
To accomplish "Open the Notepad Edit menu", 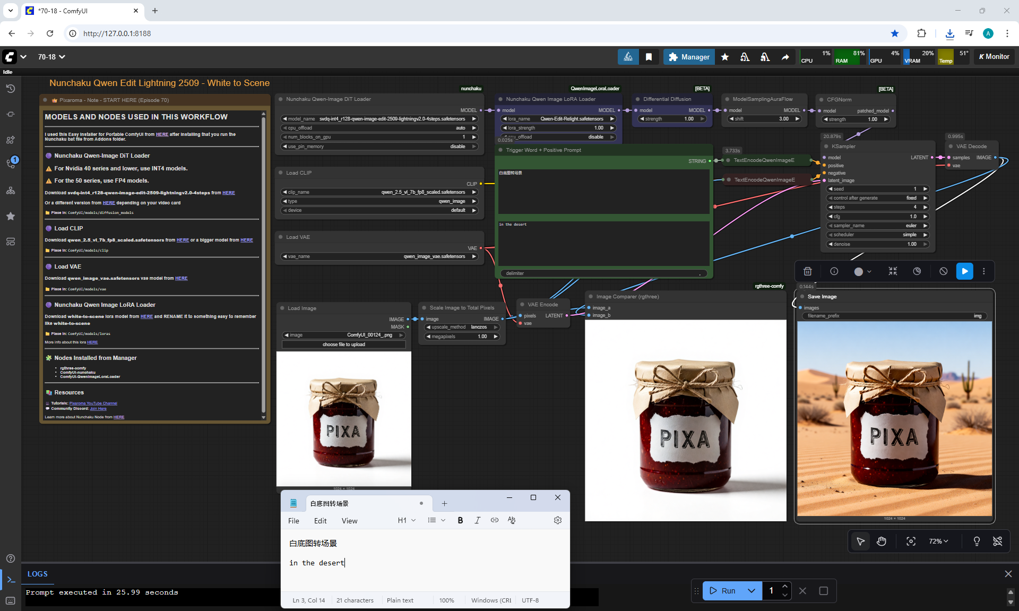I will [x=320, y=521].
